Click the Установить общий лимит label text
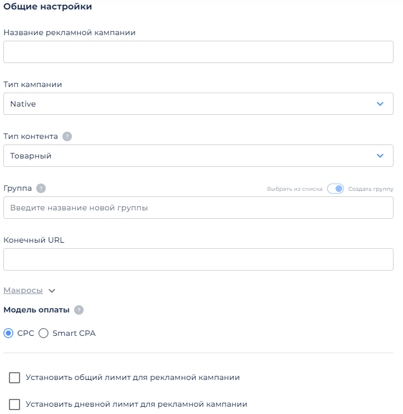The height and width of the screenshot is (414, 403). (x=133, y=378)
